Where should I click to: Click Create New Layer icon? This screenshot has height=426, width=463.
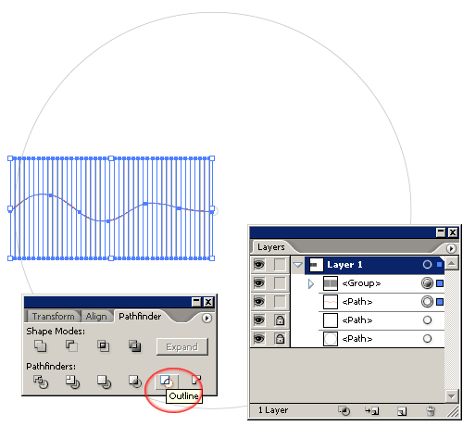coord(402,411)
